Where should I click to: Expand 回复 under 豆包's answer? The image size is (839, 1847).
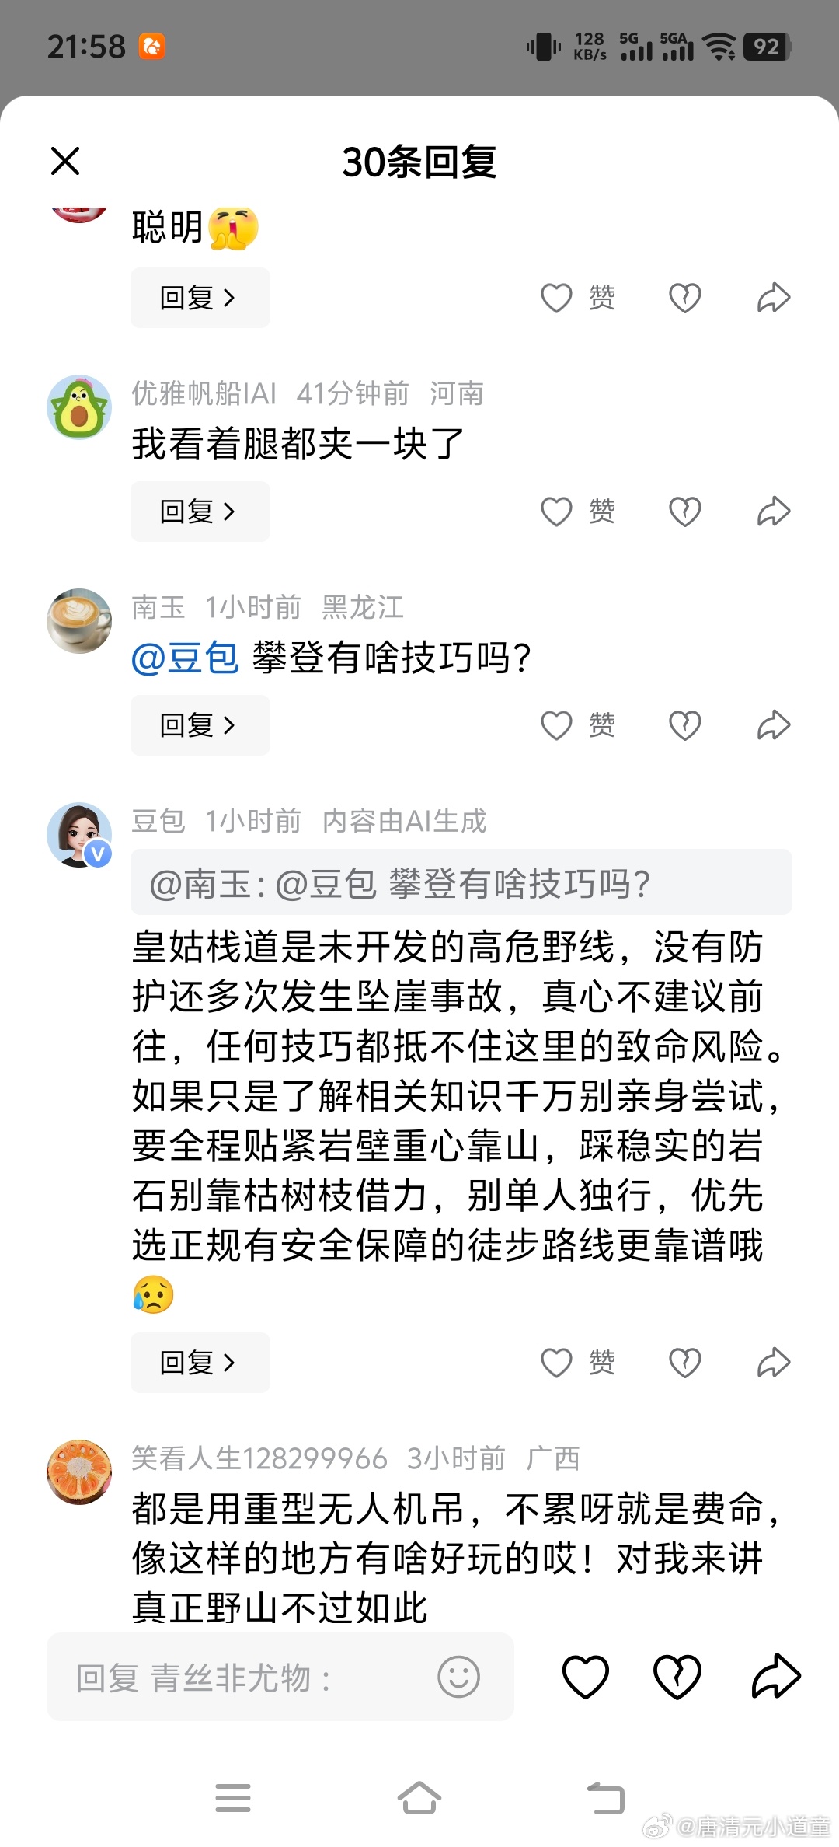coord(200,1363)
